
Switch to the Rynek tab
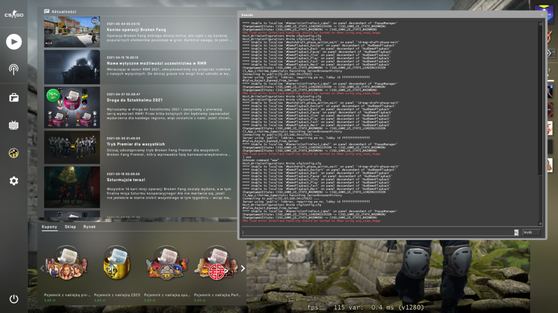(89, 227)
